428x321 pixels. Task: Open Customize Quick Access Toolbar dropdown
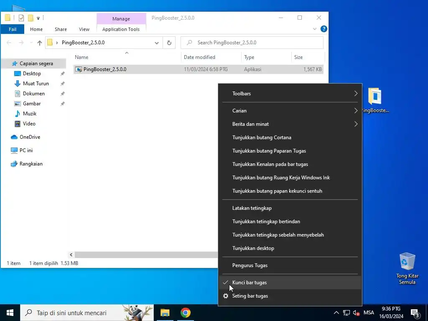pos(38,18)
